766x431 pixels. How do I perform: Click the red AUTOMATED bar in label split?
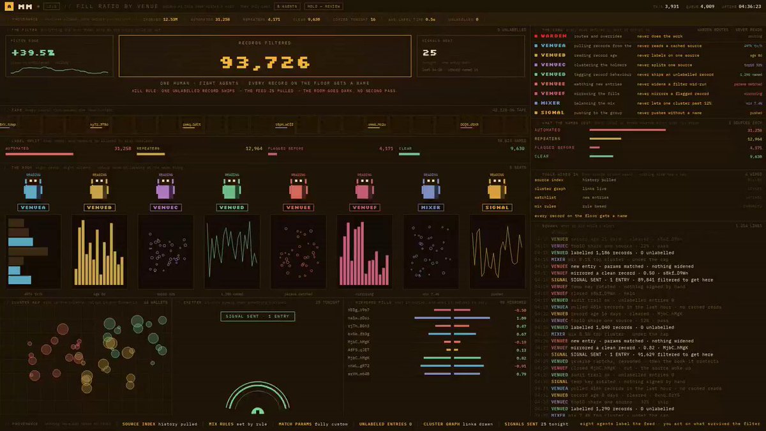[x=39, y=154]
